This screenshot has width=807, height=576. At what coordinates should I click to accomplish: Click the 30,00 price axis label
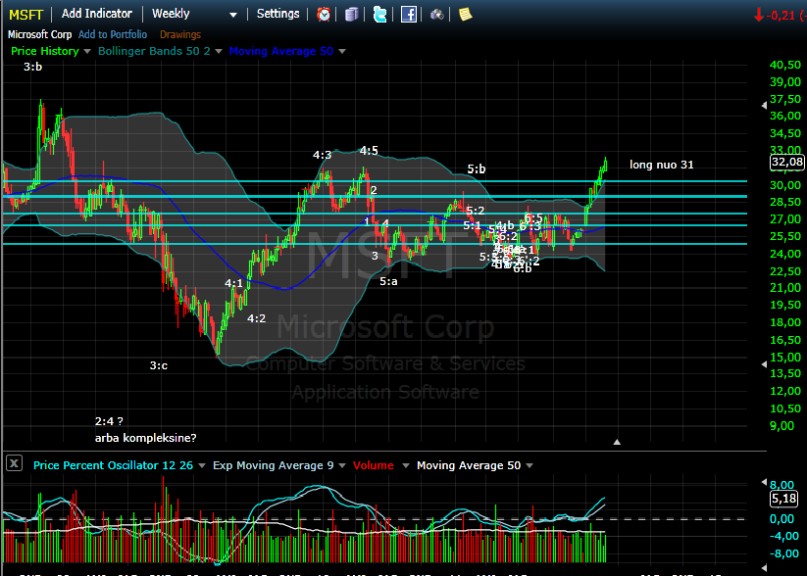tap(785, 185)
